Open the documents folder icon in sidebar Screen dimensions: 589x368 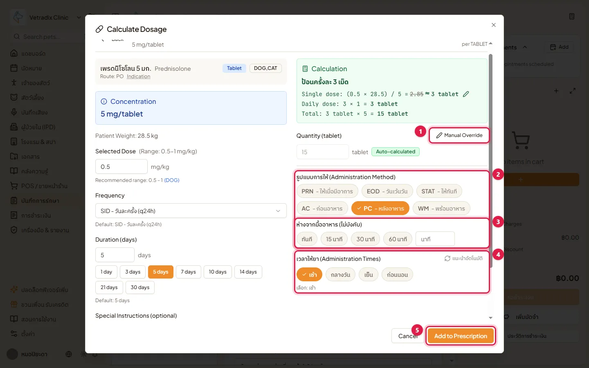coord(14,156)
